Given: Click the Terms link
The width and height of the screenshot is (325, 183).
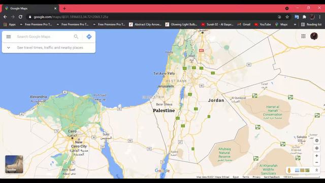Looking at the screenshot, I should (246, 177).
